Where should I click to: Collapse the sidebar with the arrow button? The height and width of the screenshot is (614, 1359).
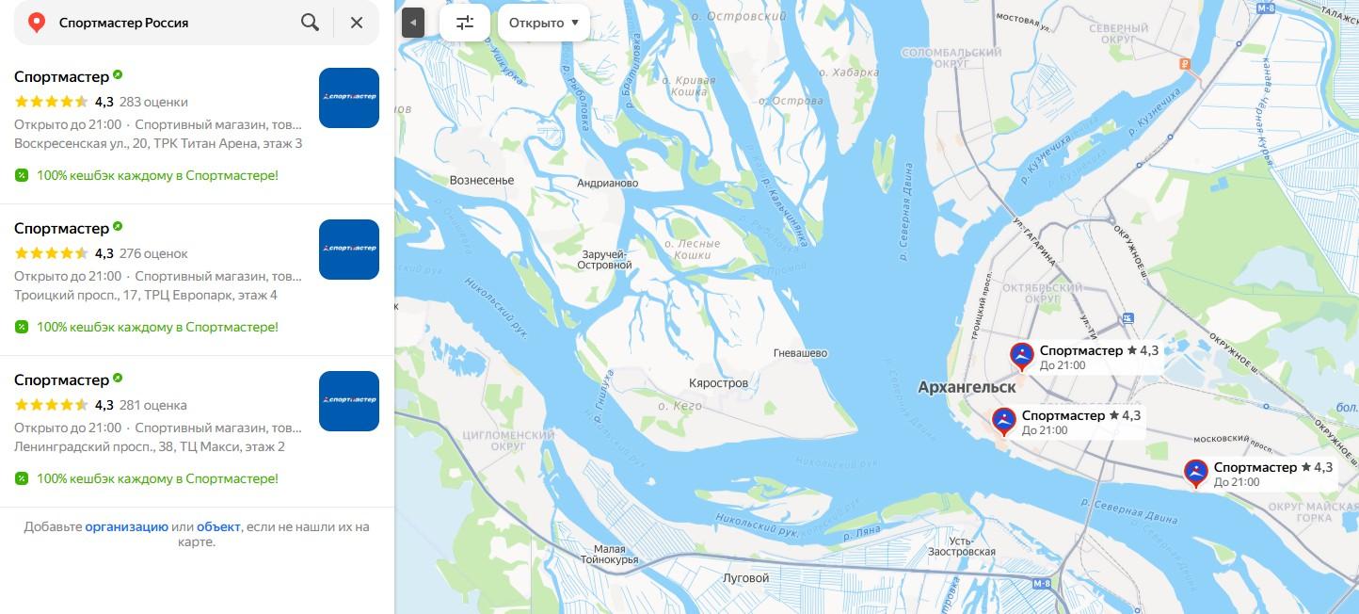tap(413, 23)
